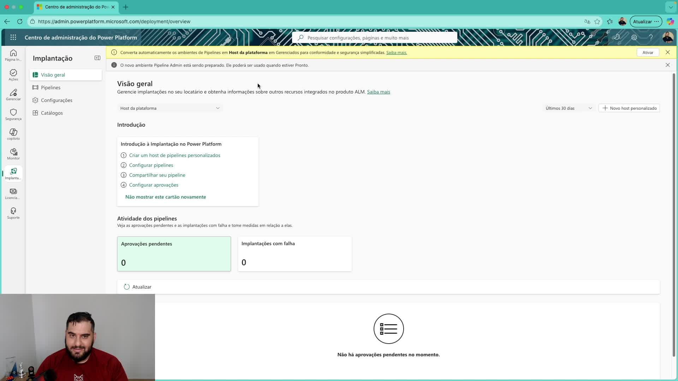Screen dimensions: 678x381
Task: Open the browser tab list chevron
Action: tap(671, 7)
